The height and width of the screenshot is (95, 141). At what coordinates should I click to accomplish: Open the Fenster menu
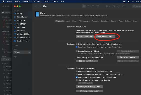[x=55, y=1]
